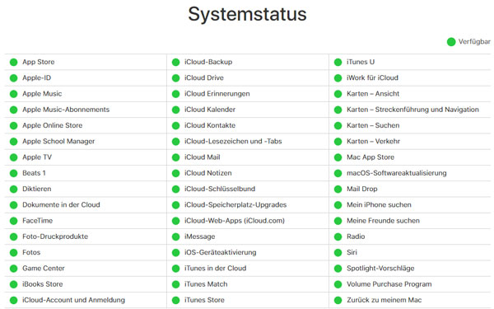The image size is (494, 309).
Task: Click the Verfügbar legend label
Action: pos(474,42)
